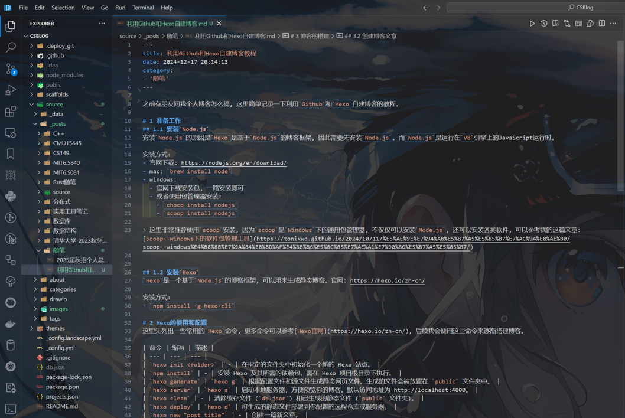This screenshot has width=625, height=418.
Task: Open the Database cylinder icon view
Action: tap(11, 345)
